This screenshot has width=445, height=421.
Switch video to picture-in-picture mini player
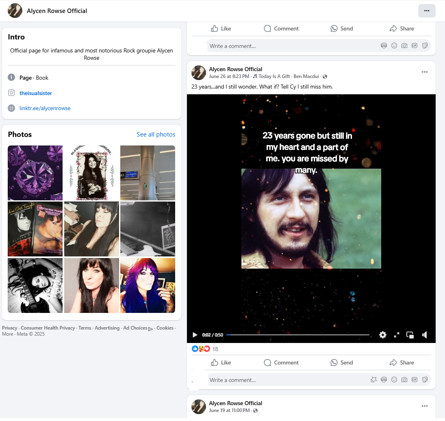pos(410,335)
